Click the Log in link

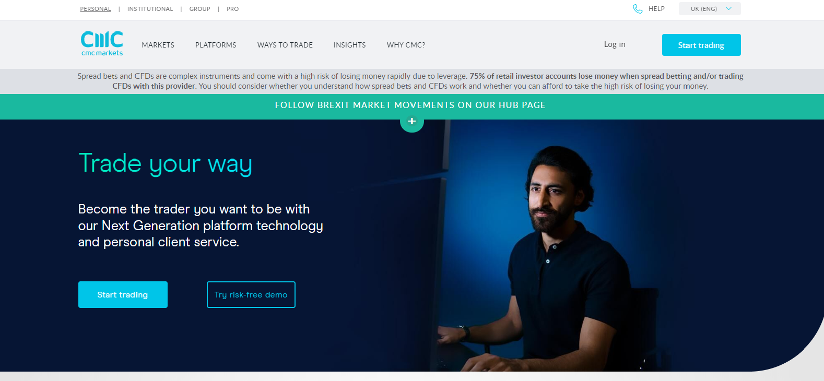[615, 44]
